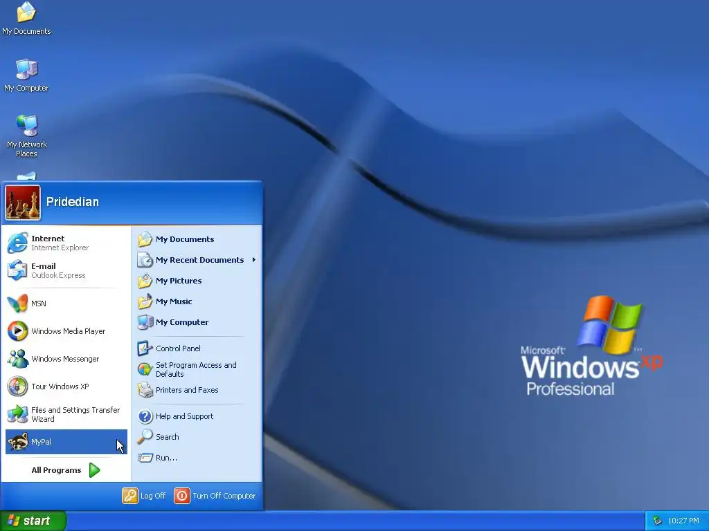The image size is (709, 531).
Task: Open the MSN butterfly icon
Action: point(17,304)
